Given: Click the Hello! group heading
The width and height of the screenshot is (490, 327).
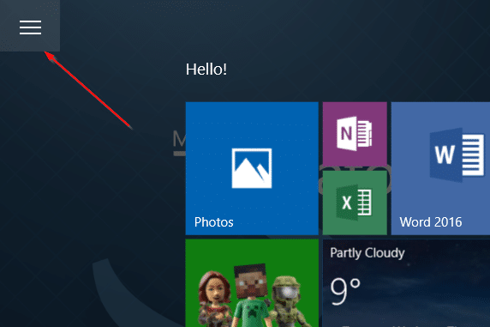Looking at the screenshot, I should pyautogui.click(x=206, y=70).
